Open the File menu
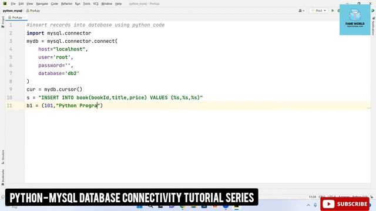This screenshot has width=376, height=211. (13, 4)
